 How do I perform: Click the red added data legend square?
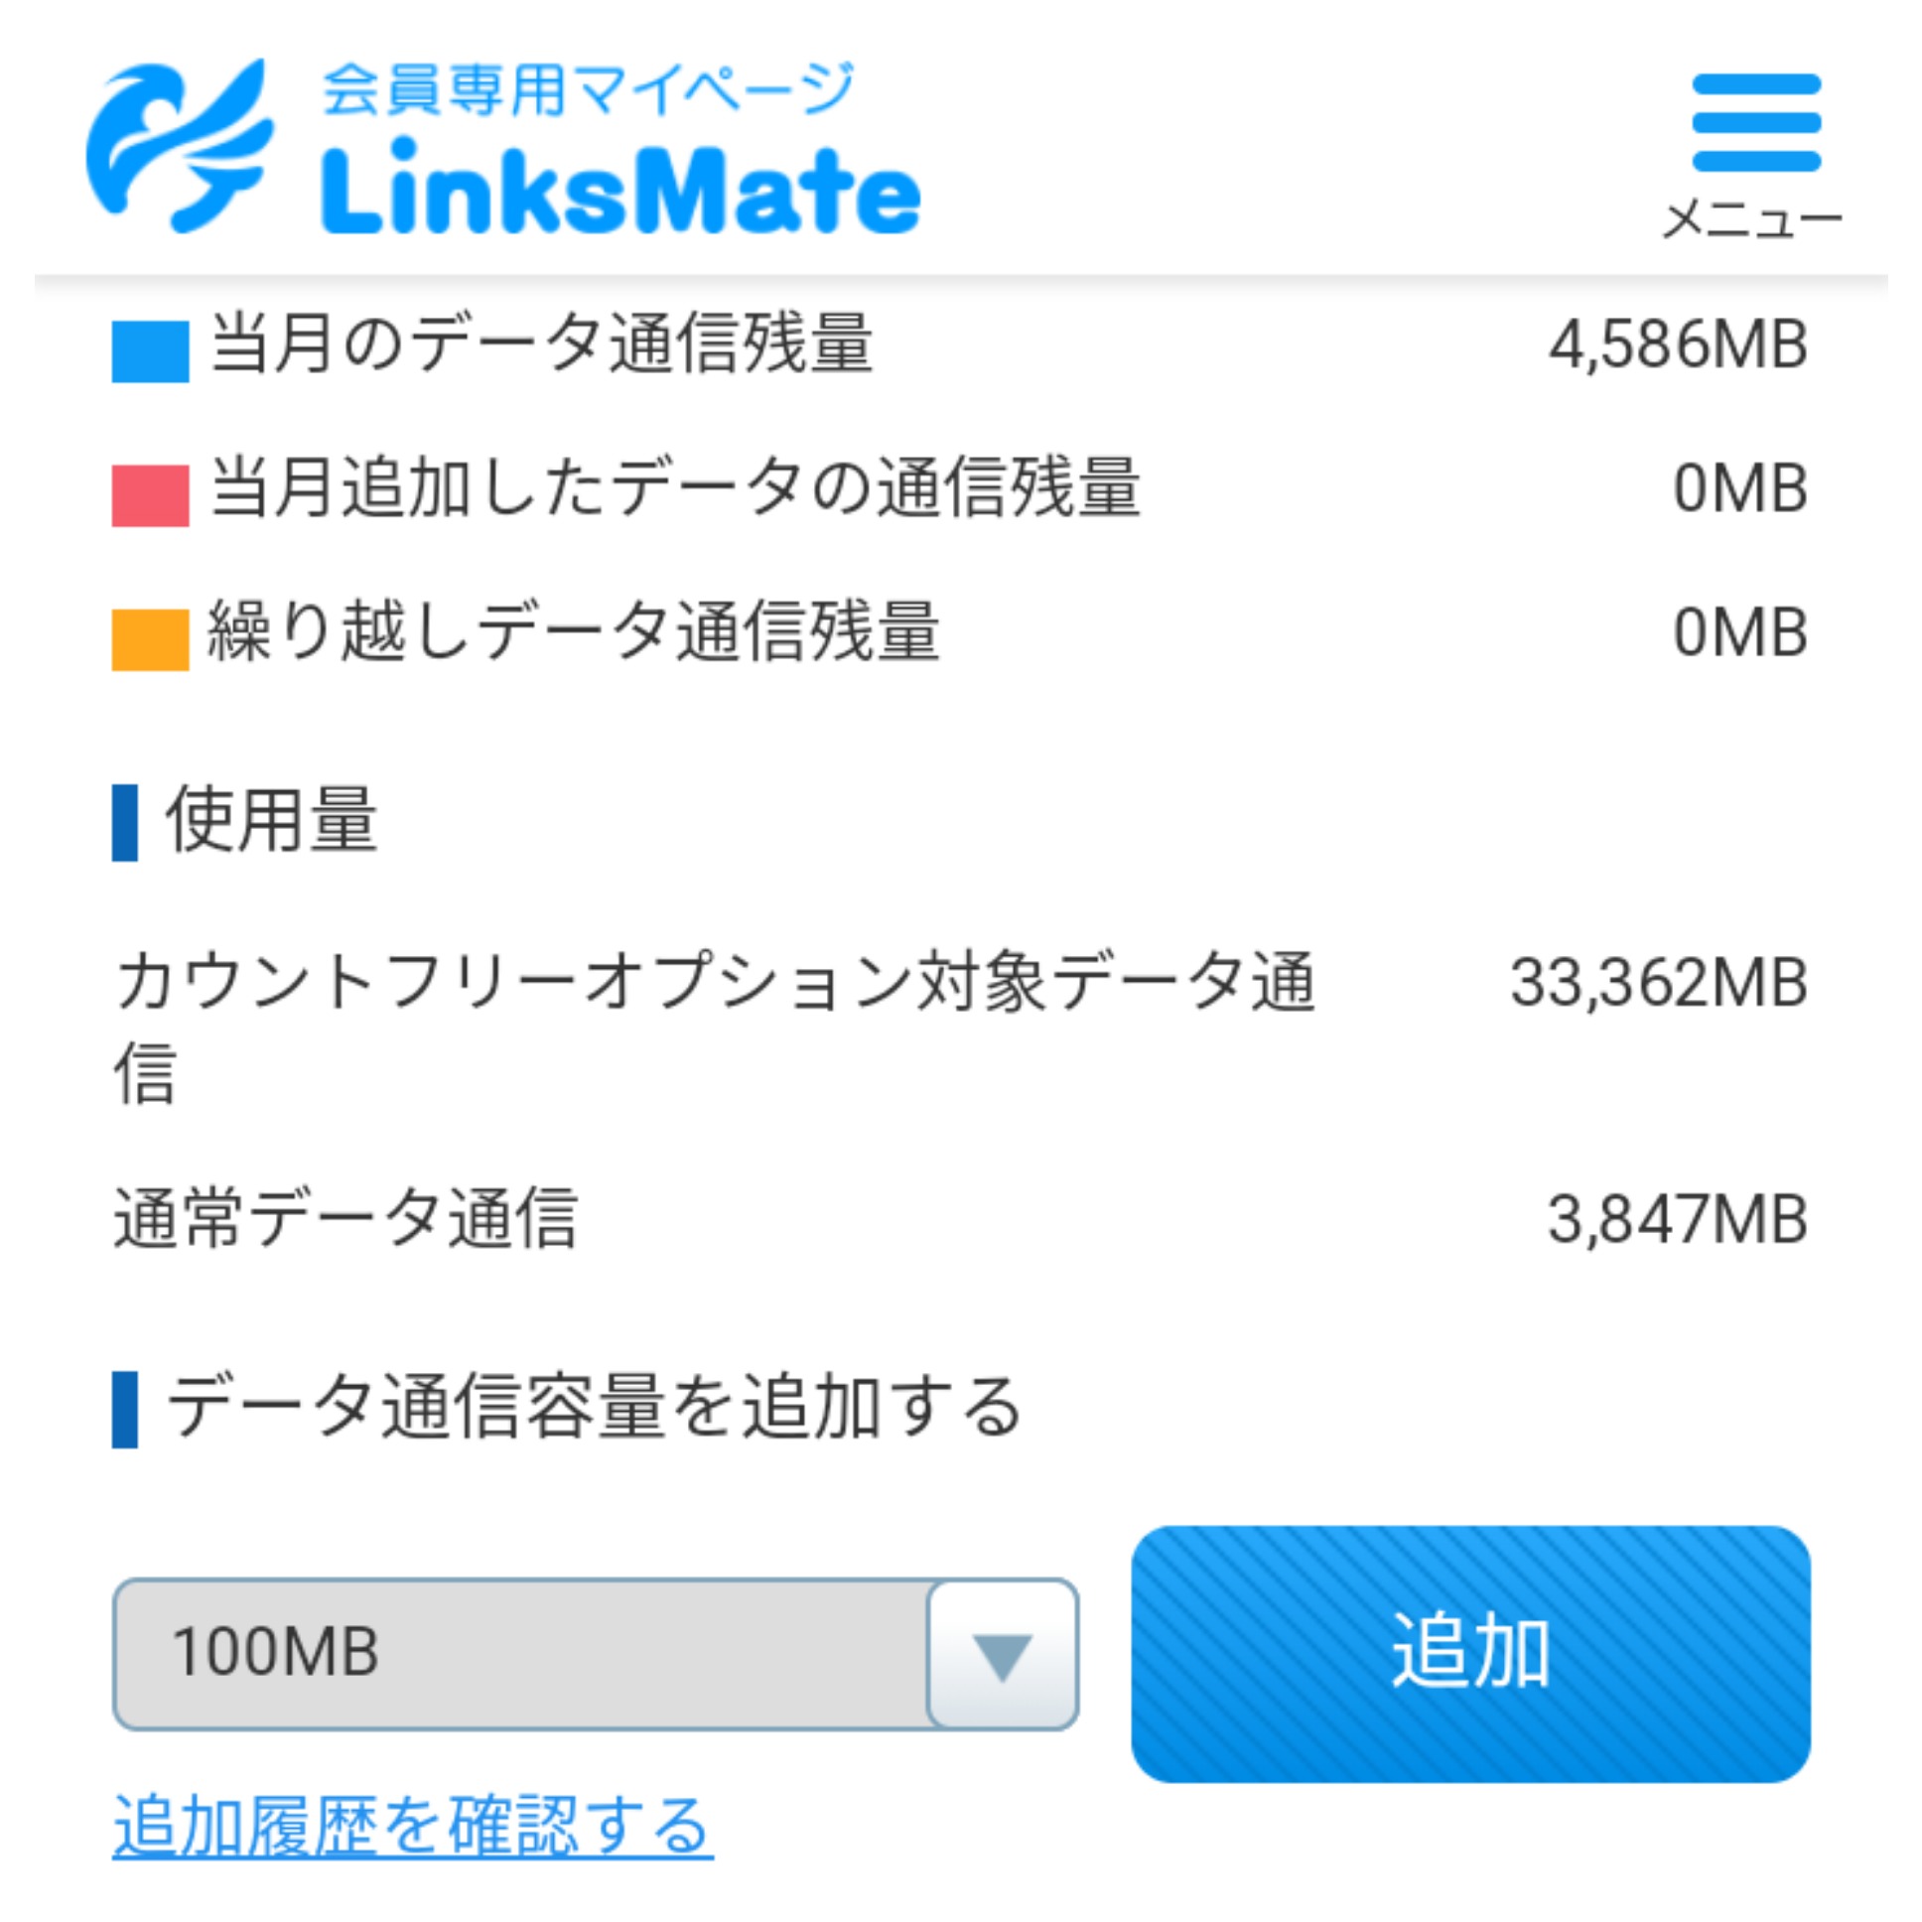(150, 494)
